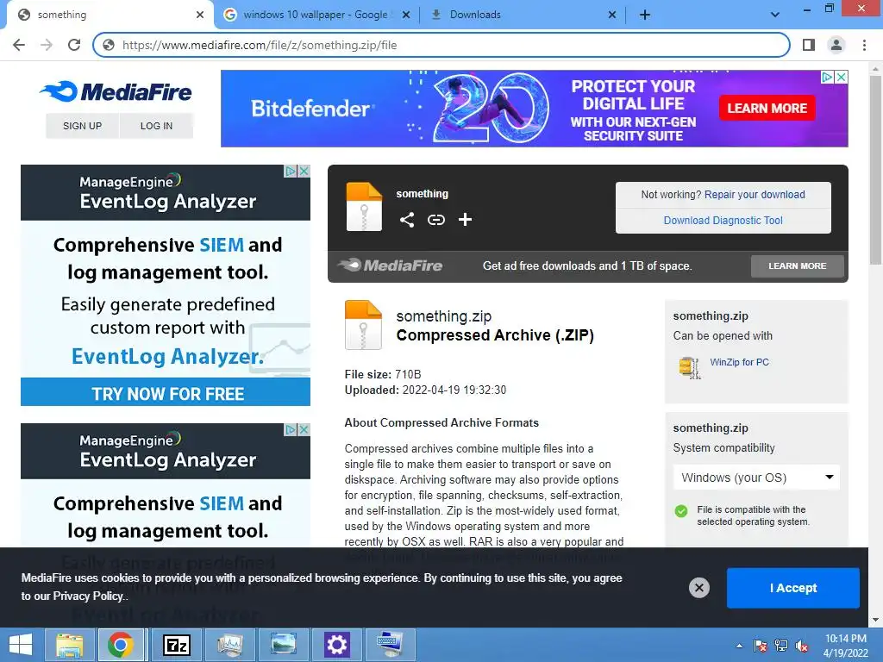The height and width of the screenshot is (662, 883).
Task: Click WinZip for PC link
Action: [739, 362]
